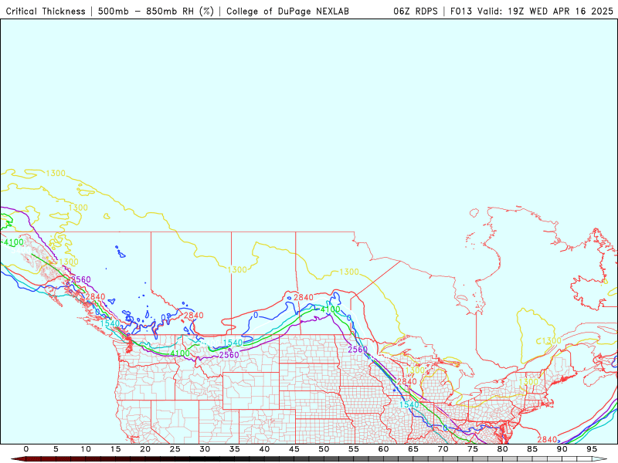Click colorbar tick label "20"
Image resolution: width=618 pixels, height=463 pixels.
click(x=145, y=449)
